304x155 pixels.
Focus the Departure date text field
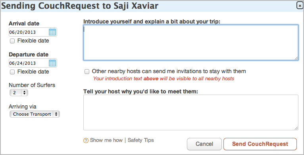pos(29,63)
